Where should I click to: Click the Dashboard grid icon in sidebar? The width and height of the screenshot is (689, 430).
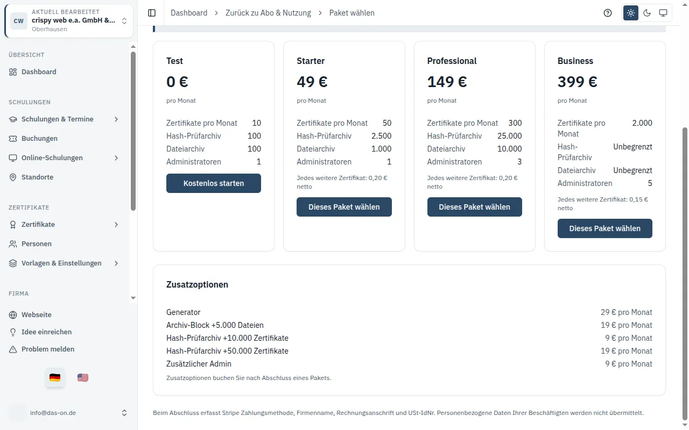click(x=13, y=72)
